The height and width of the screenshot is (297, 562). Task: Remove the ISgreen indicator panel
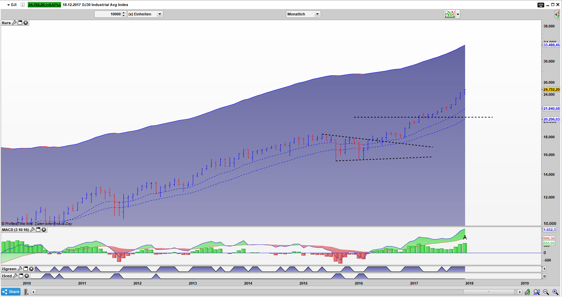(31, 269)
